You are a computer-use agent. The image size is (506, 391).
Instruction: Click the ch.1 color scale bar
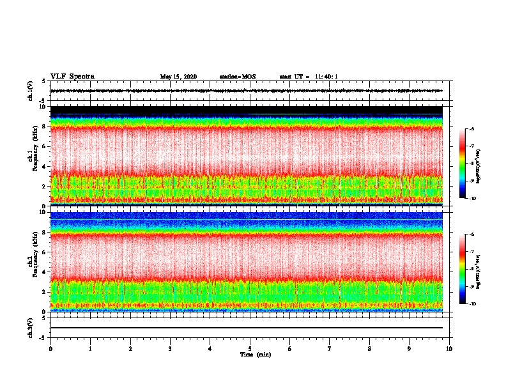[463, 164]
